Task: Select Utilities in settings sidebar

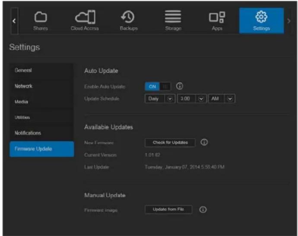Action: [41, 118]
